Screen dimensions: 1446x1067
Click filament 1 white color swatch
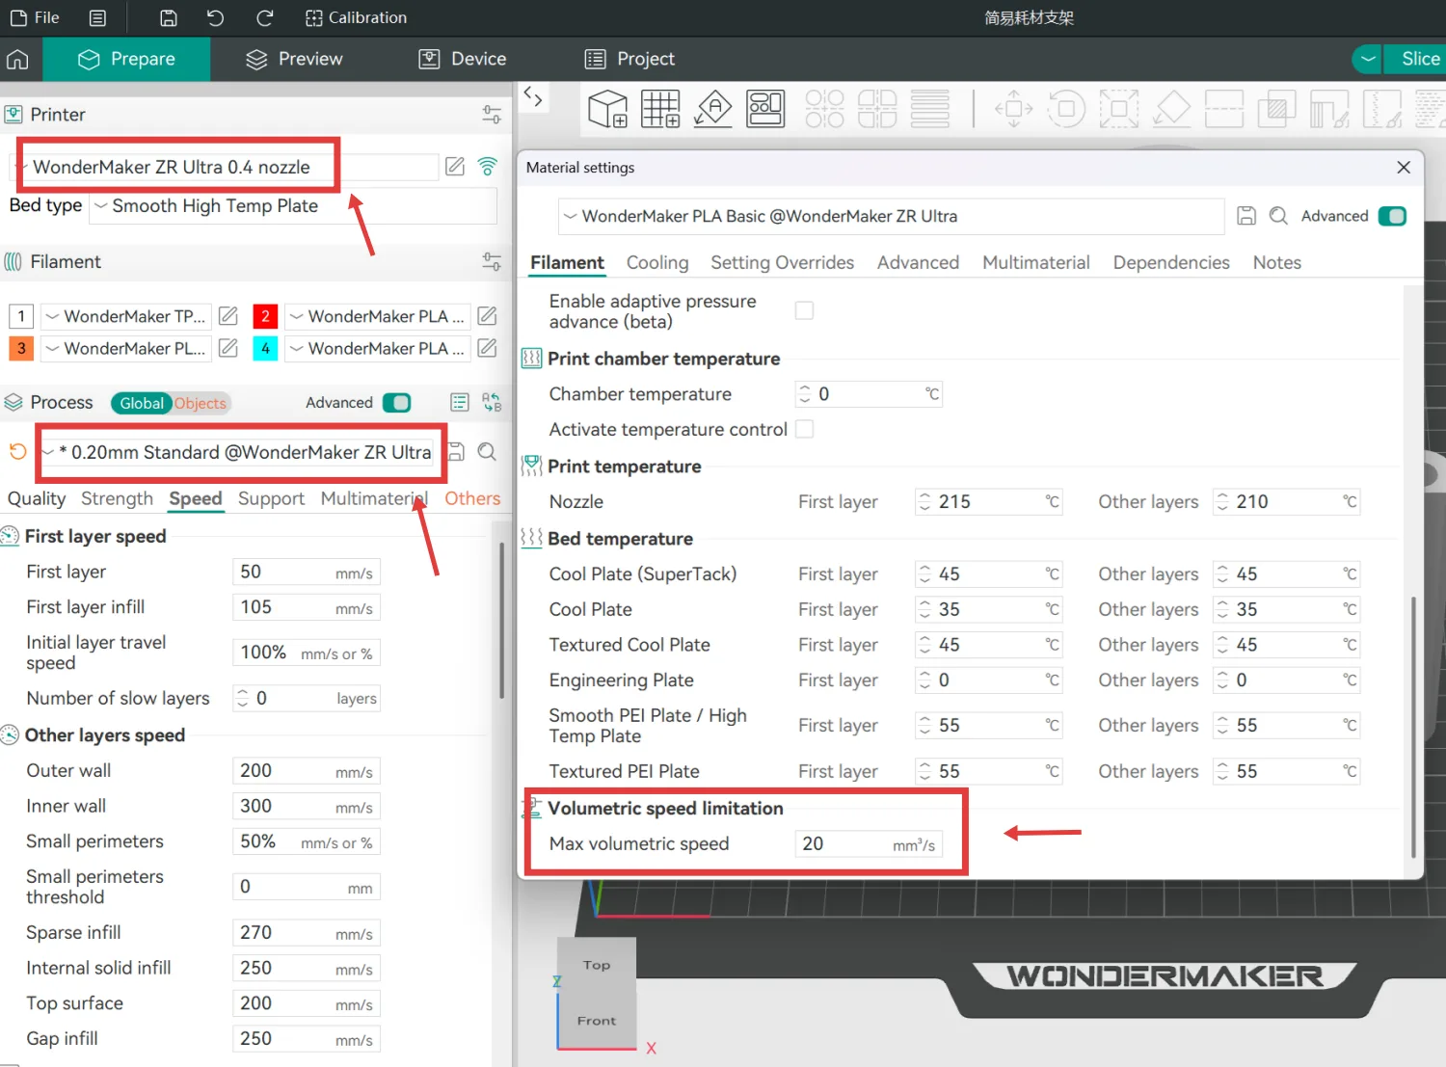[x=21, y=316]
